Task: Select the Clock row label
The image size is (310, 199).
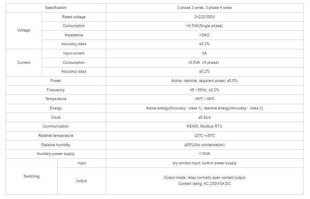Action: [x=56, y=117]
